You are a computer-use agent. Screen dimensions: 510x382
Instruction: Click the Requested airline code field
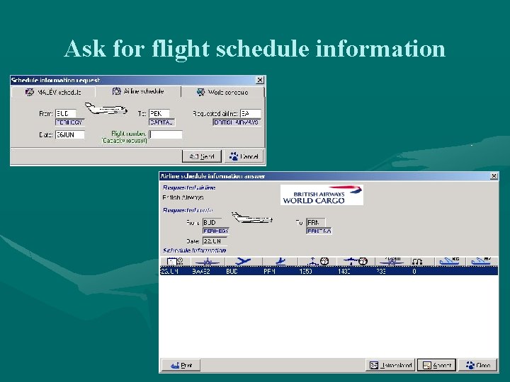[x=251, y=113]
